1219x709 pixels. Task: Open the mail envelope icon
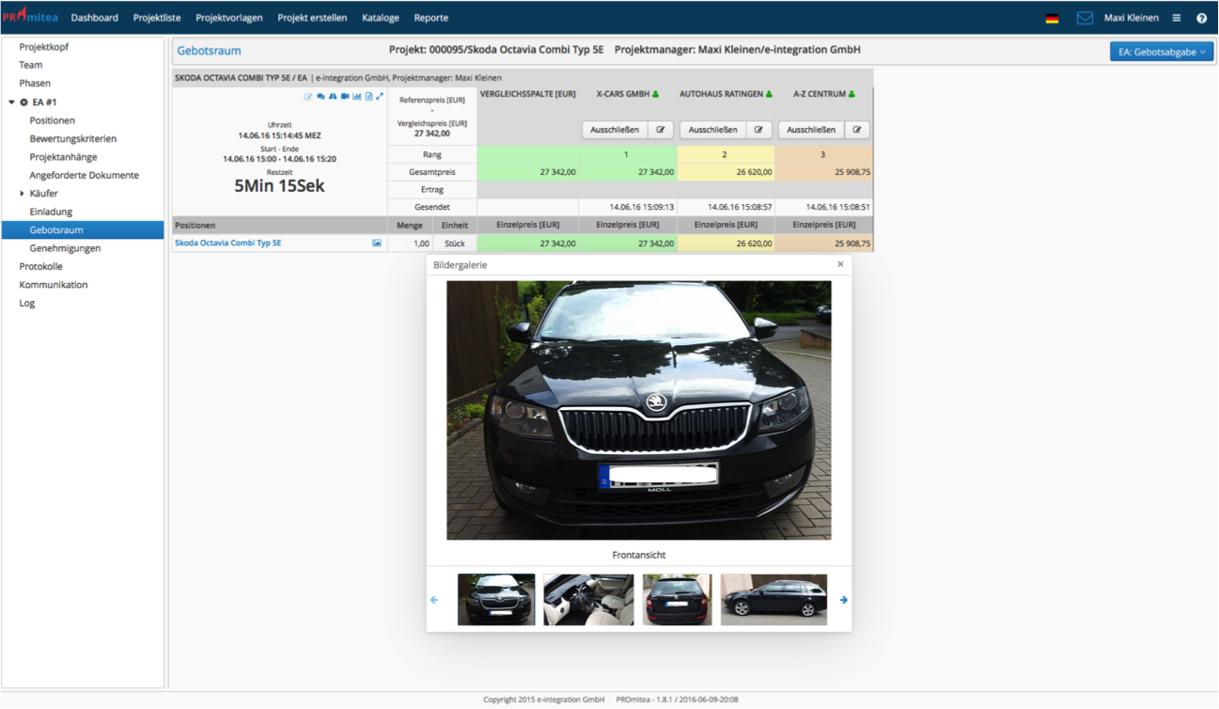tap(1085, 18)
